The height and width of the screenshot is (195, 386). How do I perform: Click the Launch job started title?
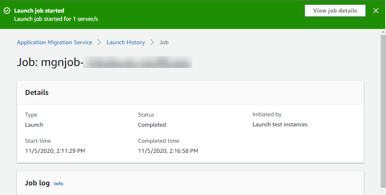coord(39,10)
